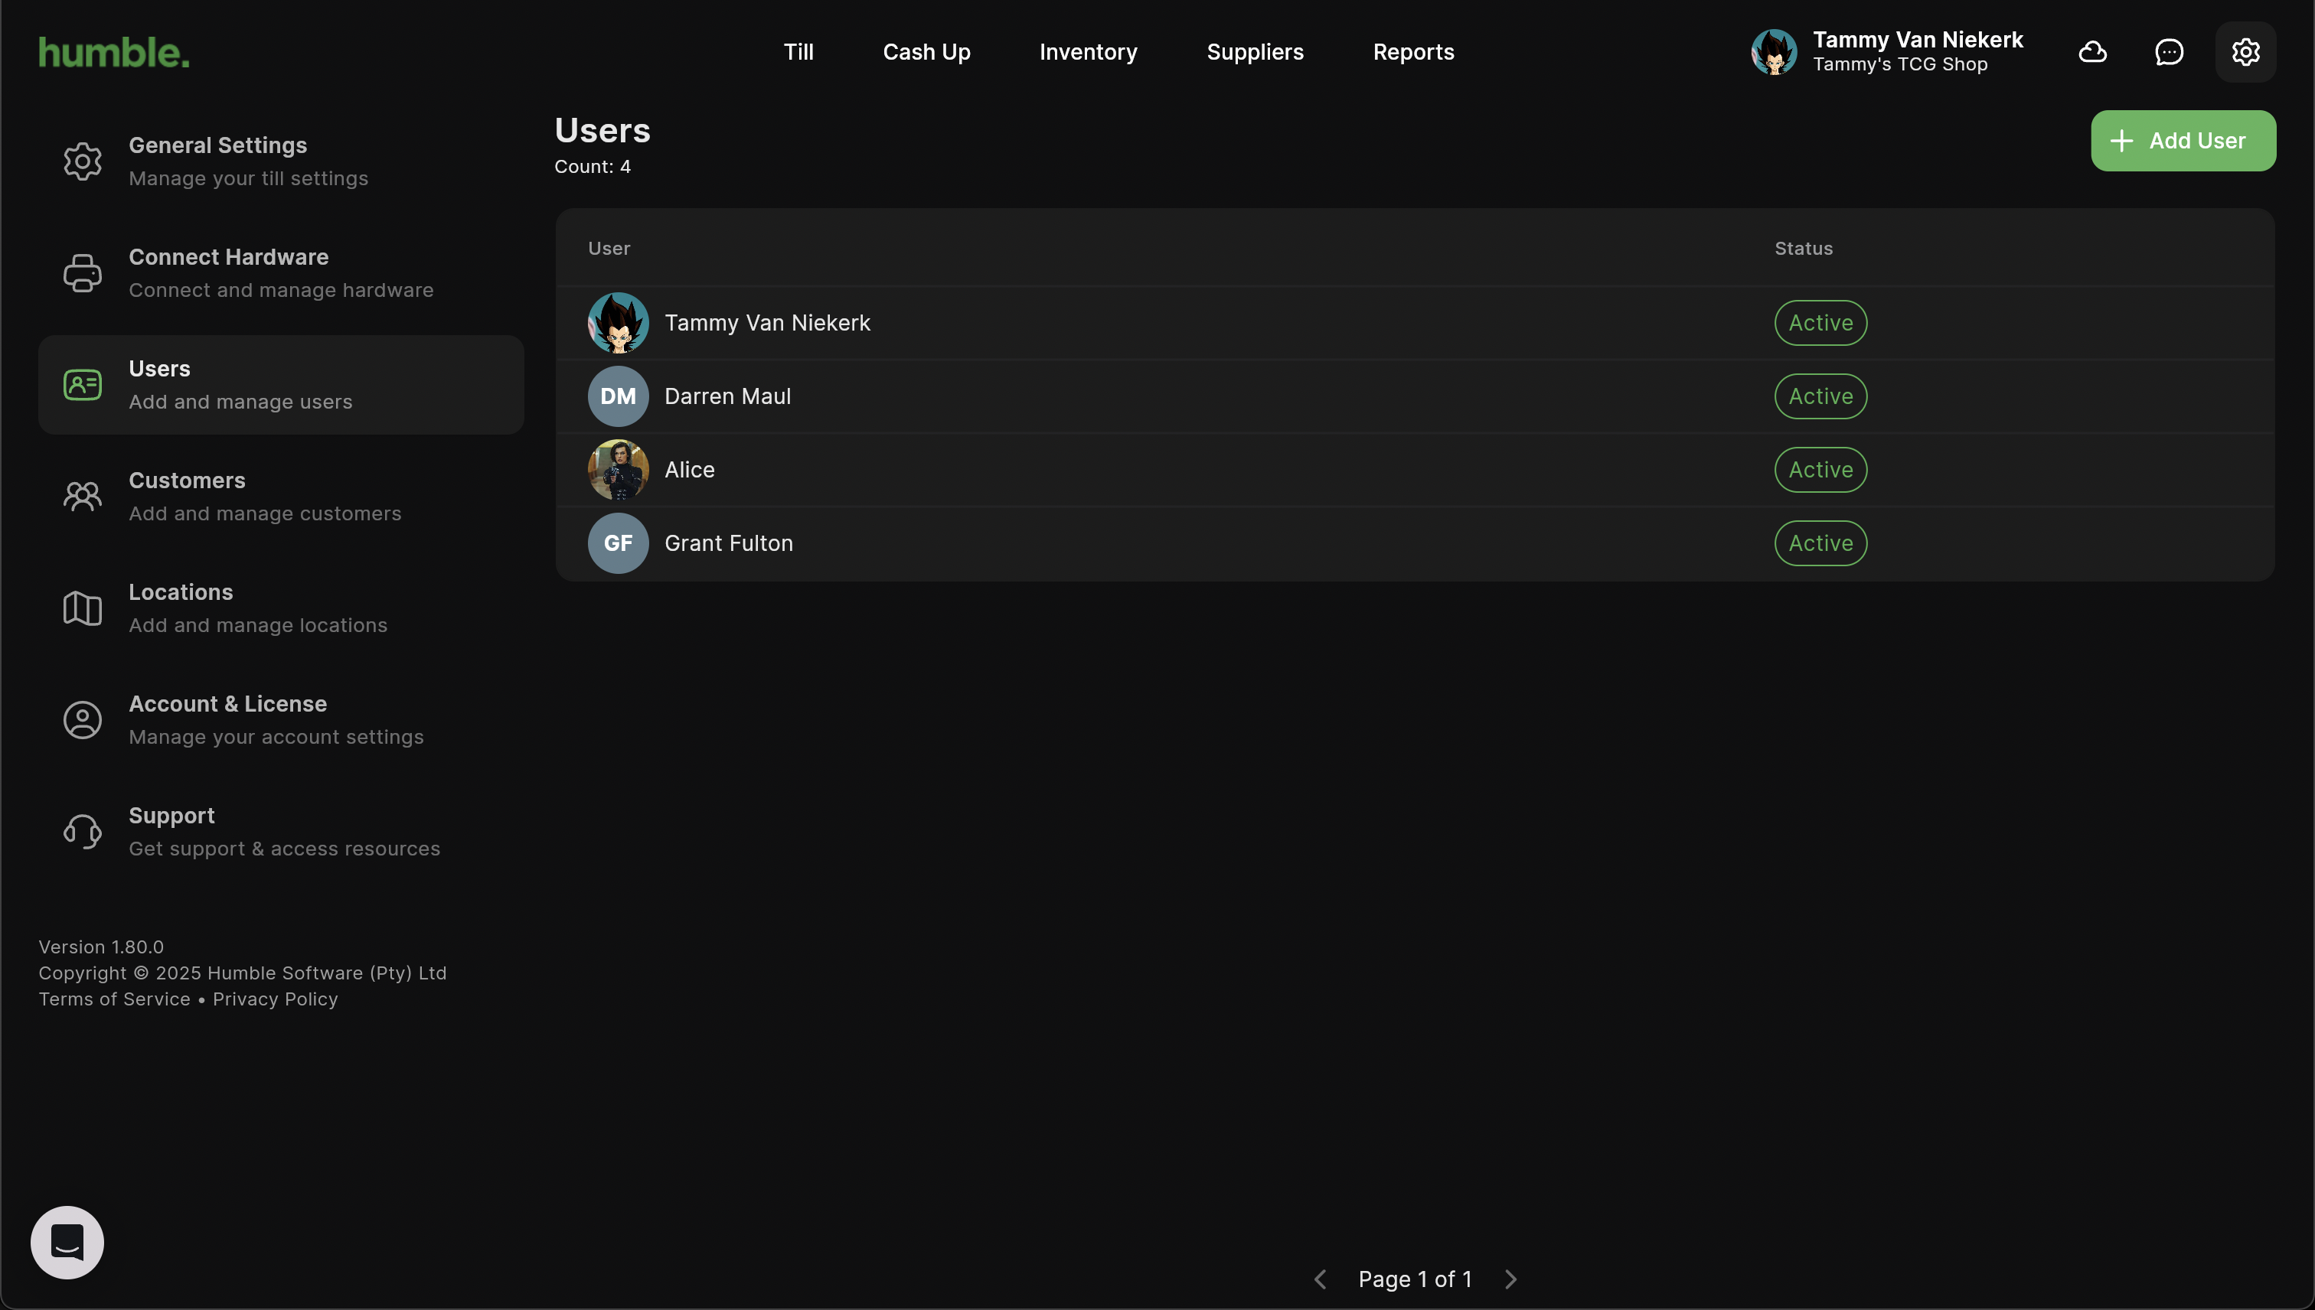Viewport: 2315px width, 1310px height.
Task: Switch to the Reports tab
Action: point(1413,52)
